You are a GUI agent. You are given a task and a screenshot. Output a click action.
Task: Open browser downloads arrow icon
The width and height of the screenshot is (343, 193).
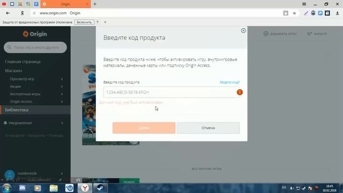coord(337,13)
